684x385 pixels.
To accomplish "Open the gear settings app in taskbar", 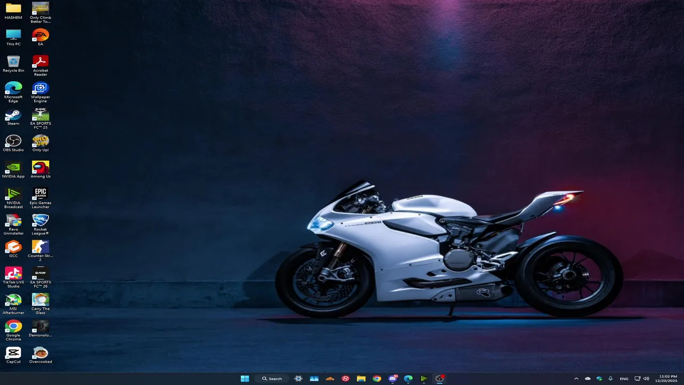I will tap(299, 379).
